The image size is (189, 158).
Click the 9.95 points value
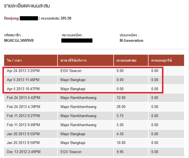[x=120, y=152]
